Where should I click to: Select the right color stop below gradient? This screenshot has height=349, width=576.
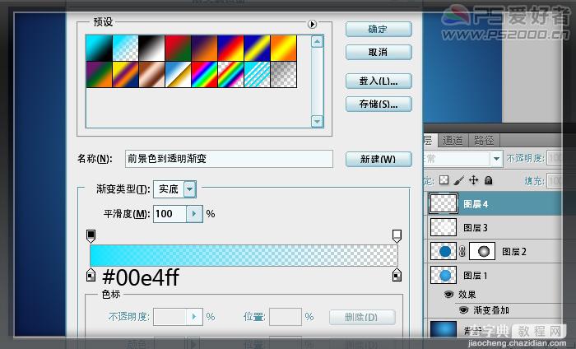[x=397, y=275]
